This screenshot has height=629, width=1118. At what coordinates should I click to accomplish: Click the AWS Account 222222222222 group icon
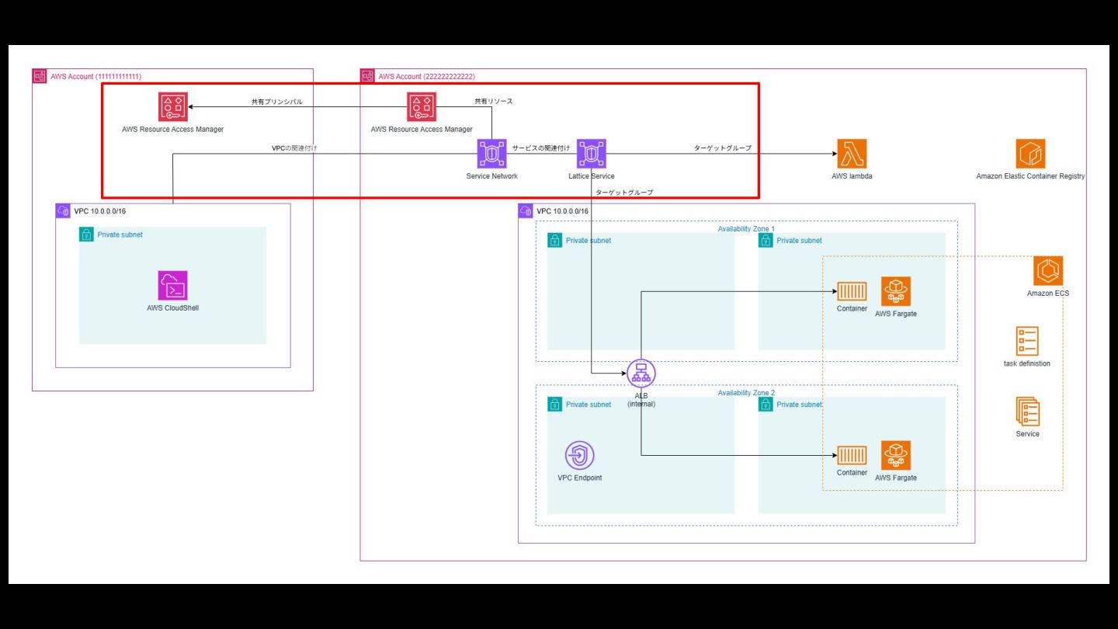coord(367,76)
